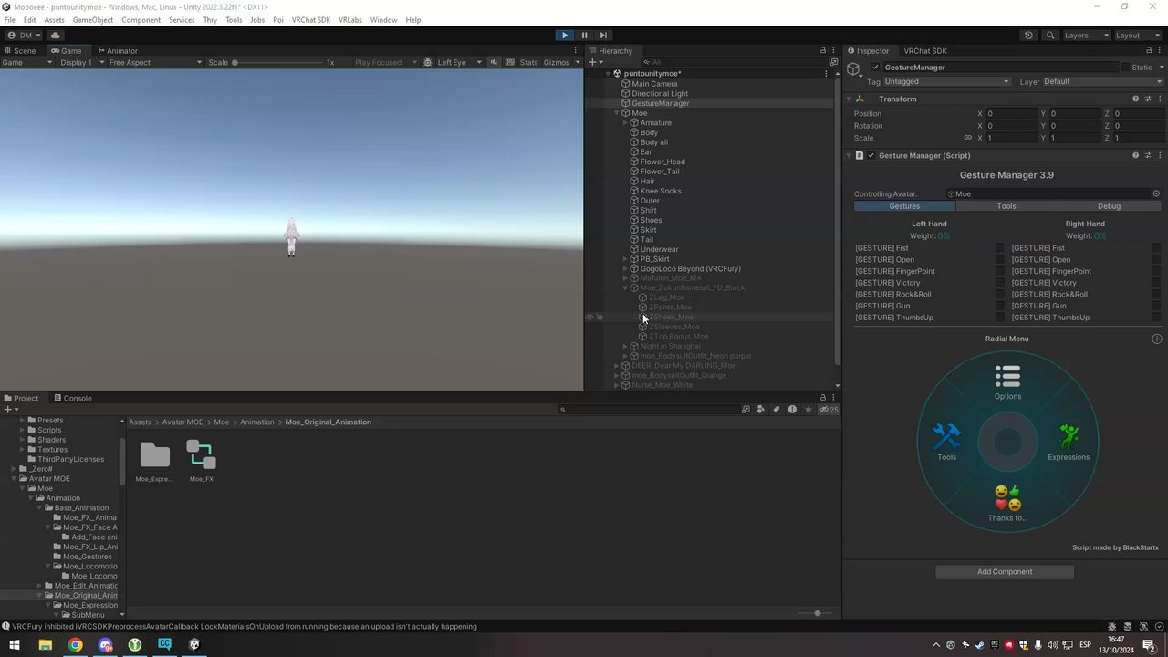Switch to the VRChat SDK inspector tab

pyautogui.click(x=925, y=50)
